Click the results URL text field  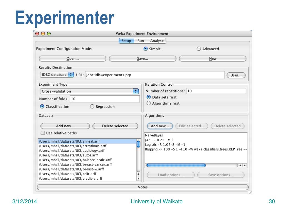155,75
